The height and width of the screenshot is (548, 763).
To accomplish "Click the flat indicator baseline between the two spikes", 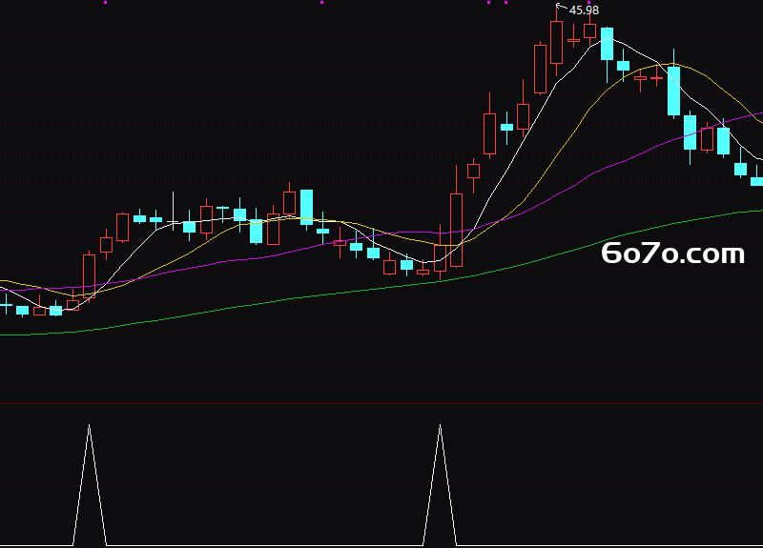I will (265, 545).
